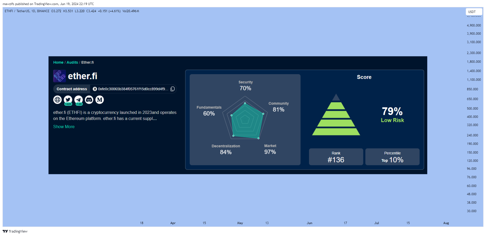
Task: Click the Vol 20.496M value
Action: pyautogui.click(x=131, y=11)
